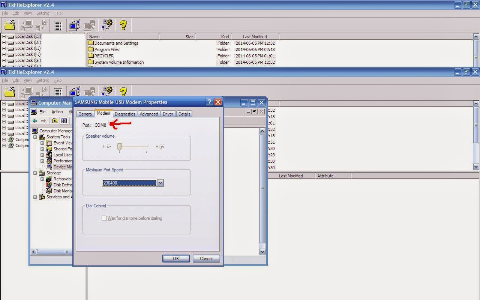The height and width of the screenshot is (300, 480).
Task: Click the Attribute column header in the lower pane
Action: pyautogui.click(x=333, y=175)
